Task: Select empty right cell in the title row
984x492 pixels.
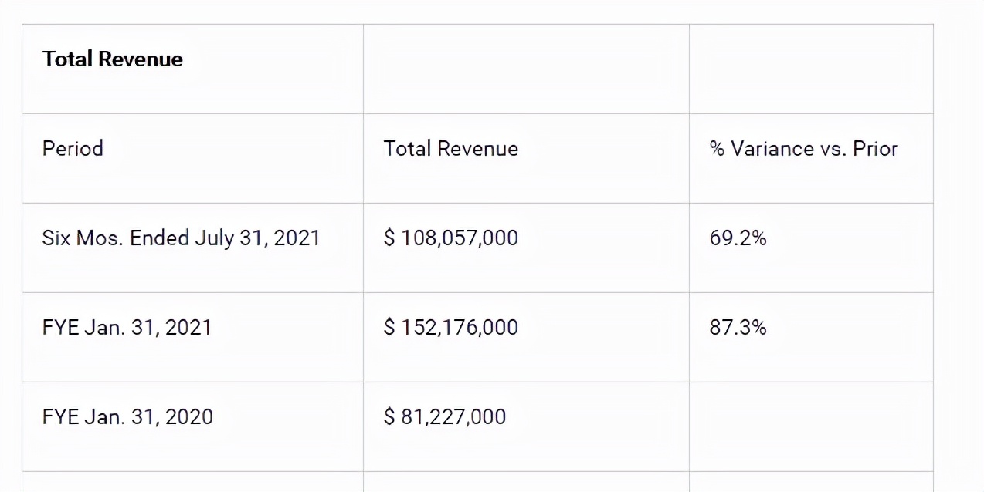Action: pyautogui.click(x=811, y=69)
